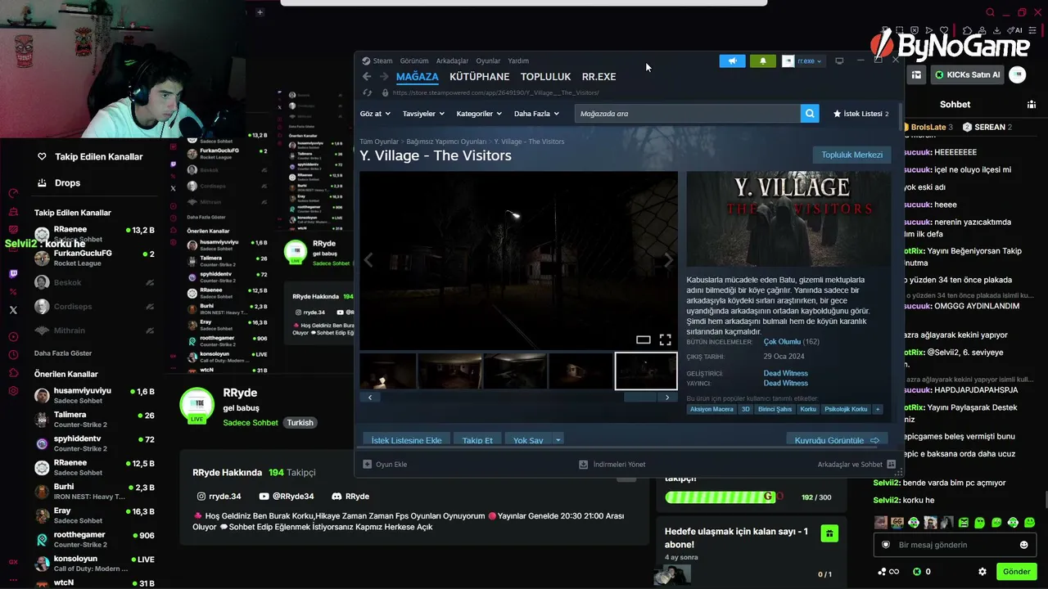Open Kick chat settings gear
1048x589 pixels.
coord(982,572)
